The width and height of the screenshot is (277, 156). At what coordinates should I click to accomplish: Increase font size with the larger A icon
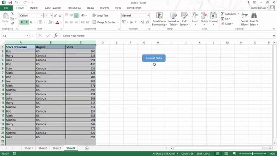[55, 16]
